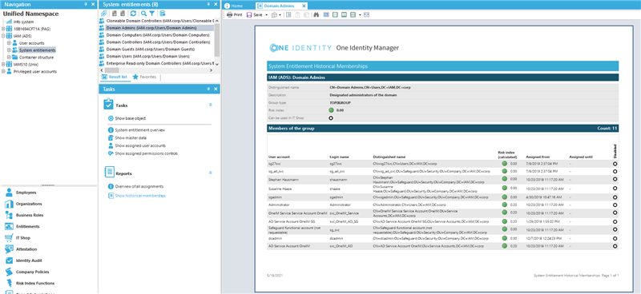
Task: Expand the User accounts tree node
Action: point(9,43)
